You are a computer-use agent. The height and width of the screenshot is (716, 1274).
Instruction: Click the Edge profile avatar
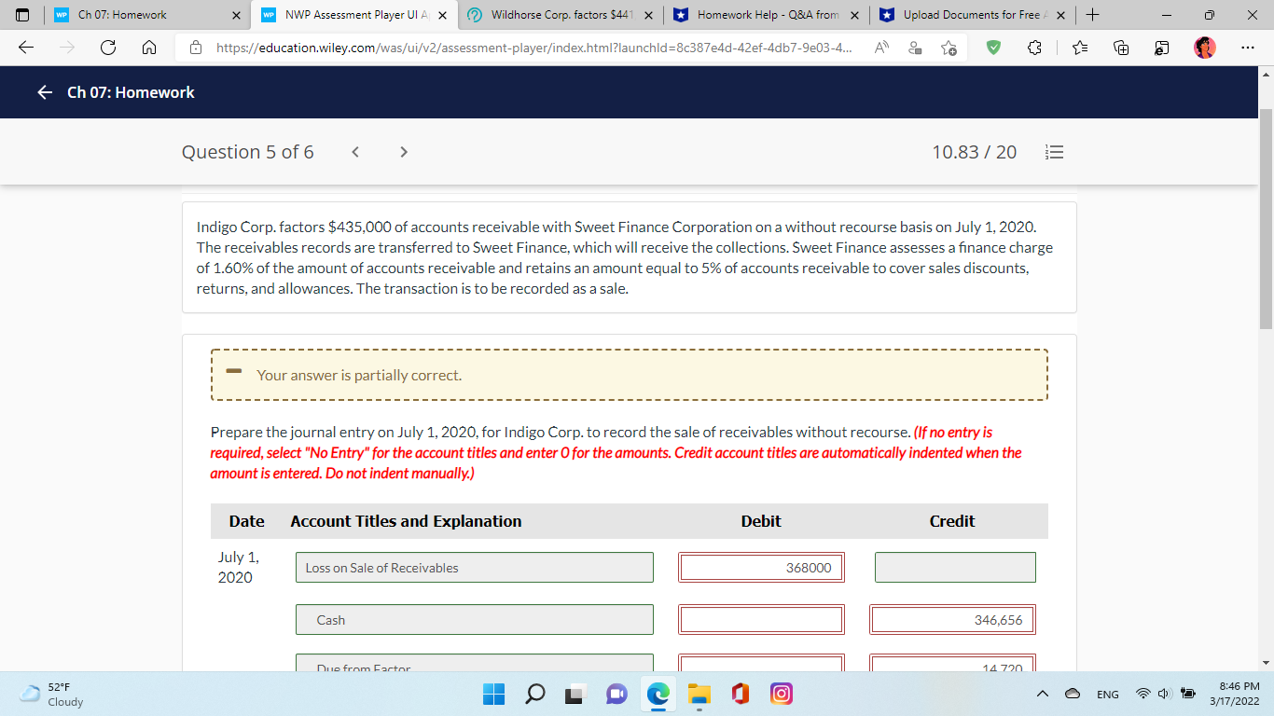pyautogui.click(x=1202, y=47)
